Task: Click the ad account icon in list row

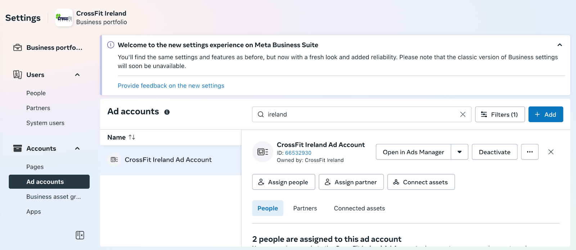Action: 114,159
